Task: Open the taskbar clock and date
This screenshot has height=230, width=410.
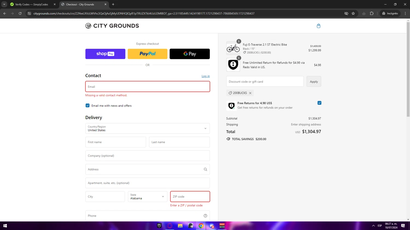Action: coord(391,226)
